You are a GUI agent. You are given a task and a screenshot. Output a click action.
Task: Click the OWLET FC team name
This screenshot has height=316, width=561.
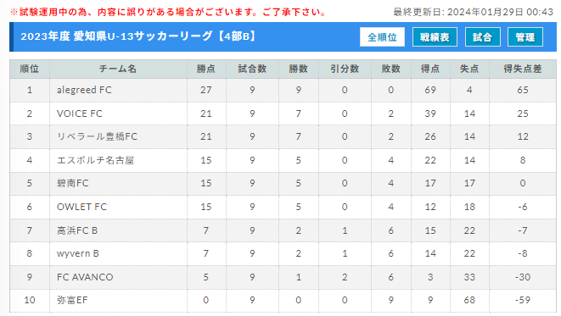coord(81,207)
